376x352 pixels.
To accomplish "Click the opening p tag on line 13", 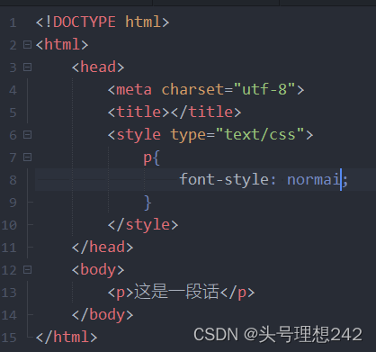I will (121, 293).
